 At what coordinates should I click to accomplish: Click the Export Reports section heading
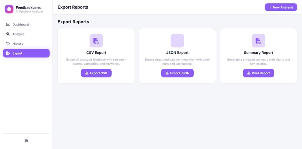pyautogui.click(x=73, y=22)
